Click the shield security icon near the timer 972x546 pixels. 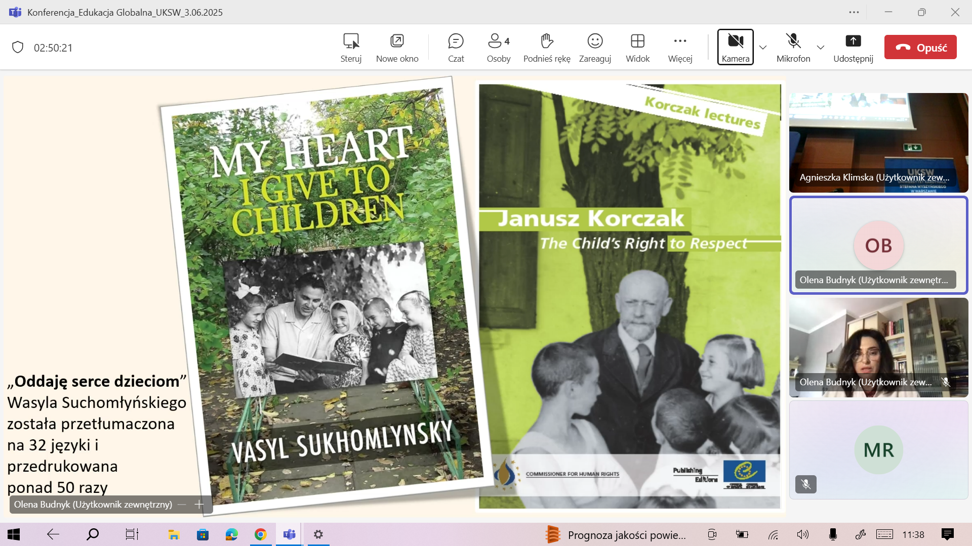(18, 48)
